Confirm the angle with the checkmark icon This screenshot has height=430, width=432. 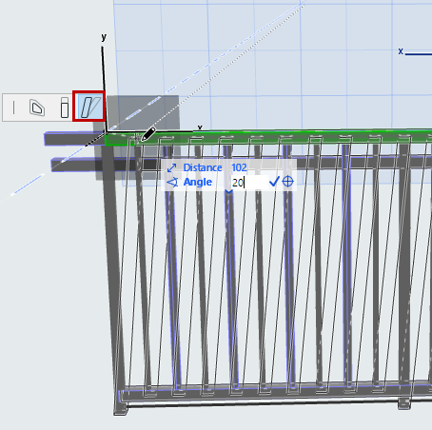[274, 182]
